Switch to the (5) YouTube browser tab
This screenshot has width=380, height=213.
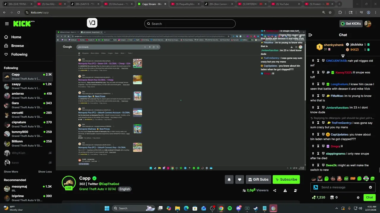(x=285, y=4)
